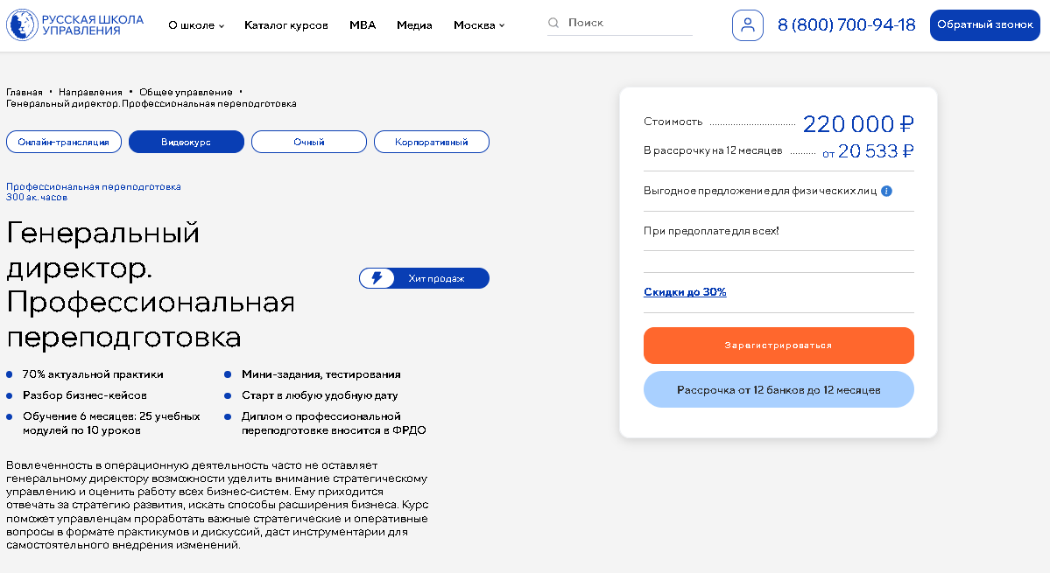Open the Медиа menu item
This screenshot has height=573, width=1050.
click(414, 25)
